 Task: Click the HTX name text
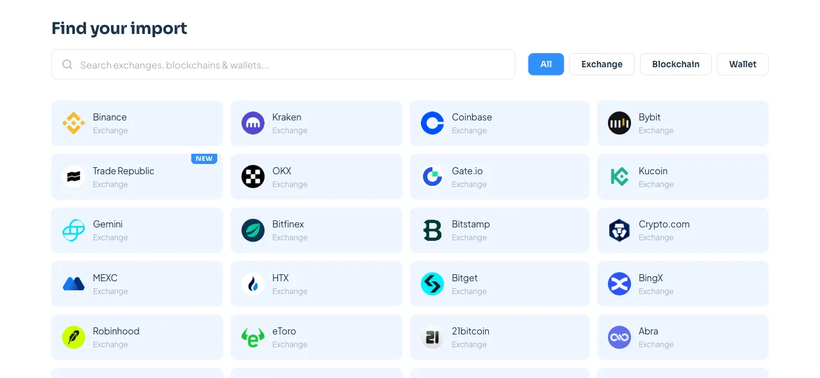click(x=281, y=278)
